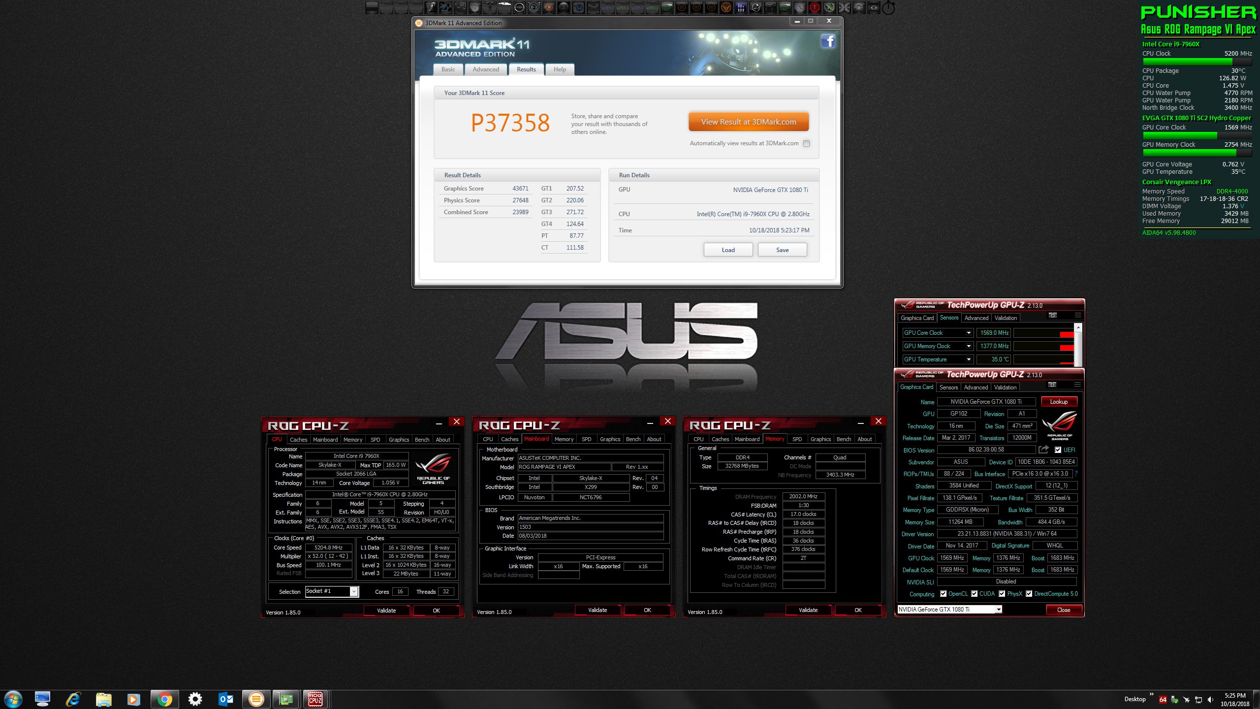This screenshot has width=1260, height=709.
Task: Toggle the UEFI checkbox in GPU-Z
Action: click(x=1058, y=450)
